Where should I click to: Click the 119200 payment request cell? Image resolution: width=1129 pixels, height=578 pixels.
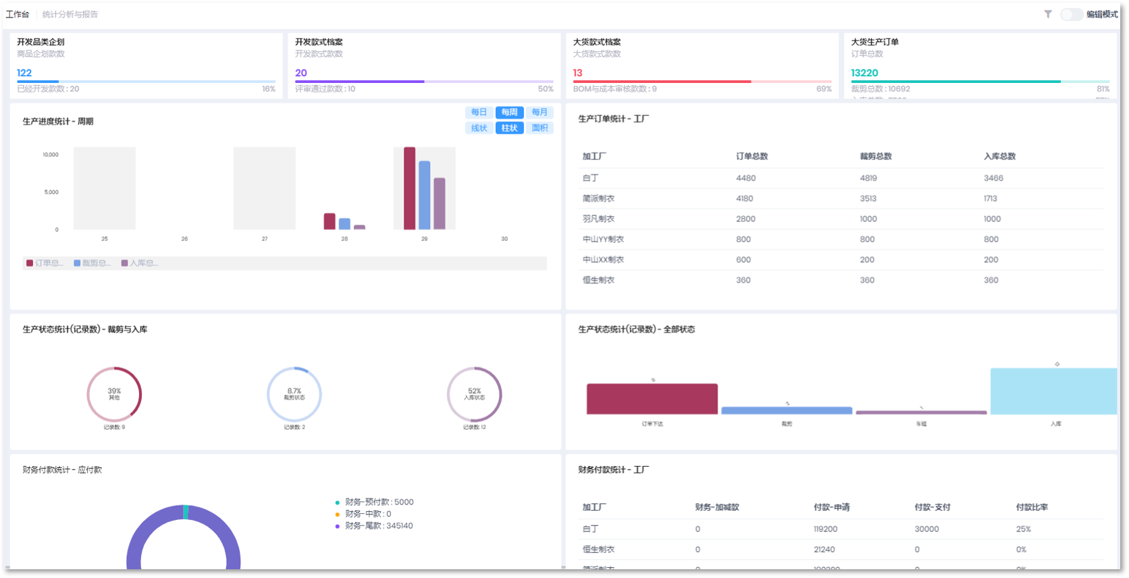825,529
